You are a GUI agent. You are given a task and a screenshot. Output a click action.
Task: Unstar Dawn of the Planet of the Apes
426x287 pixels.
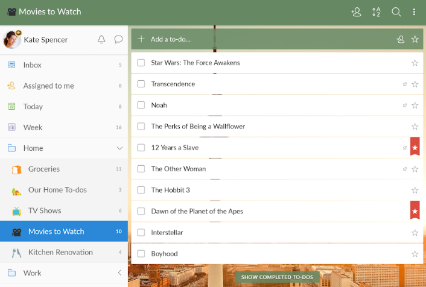click(415, 211)
